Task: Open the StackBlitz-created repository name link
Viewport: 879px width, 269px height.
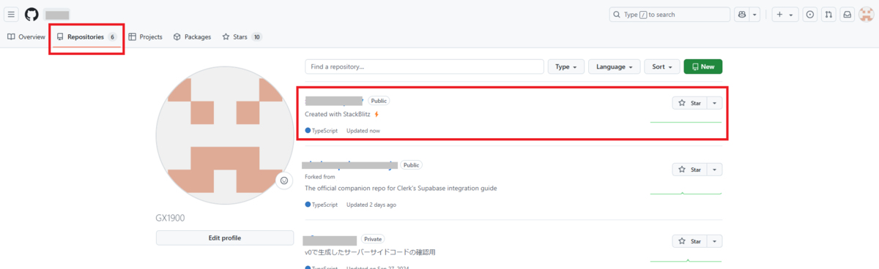Action: point(334,101)
